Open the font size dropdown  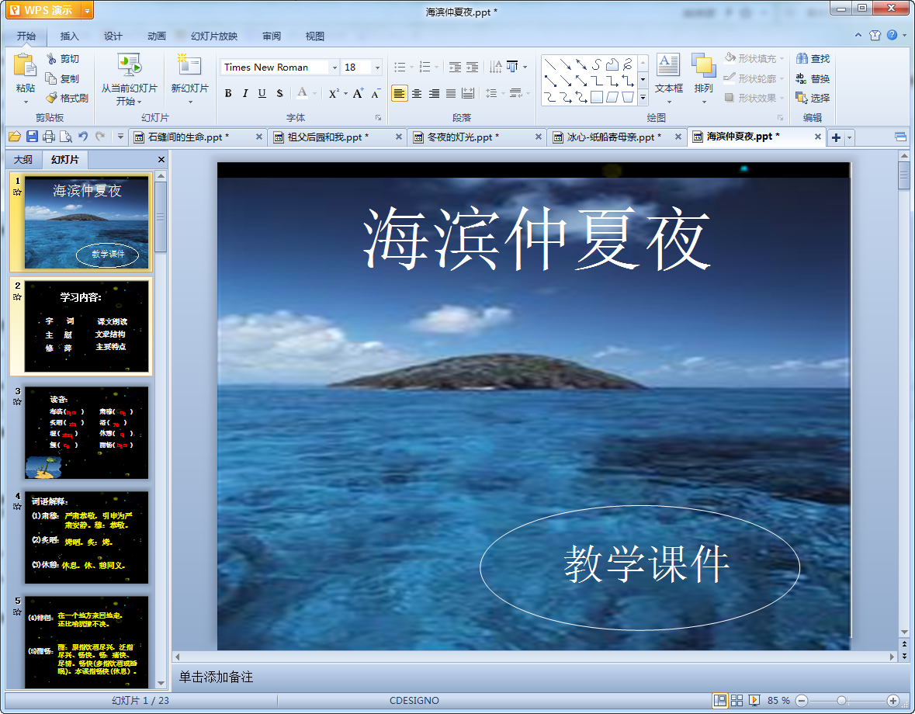coord(377,68)
